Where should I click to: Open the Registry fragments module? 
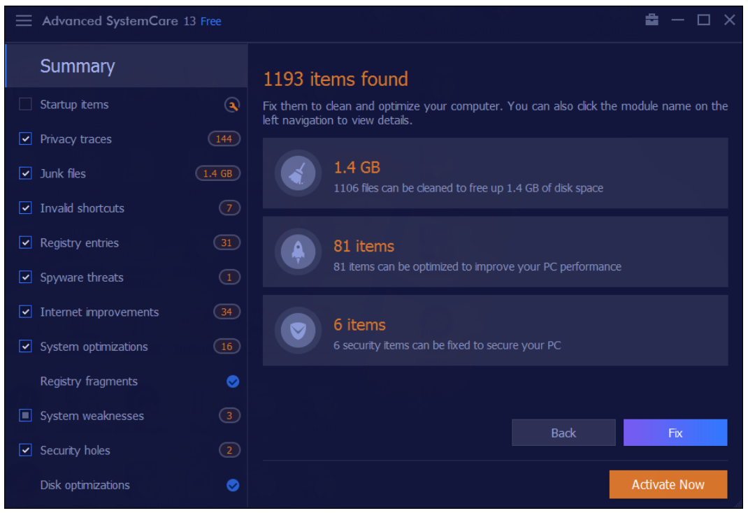(89, 382)
